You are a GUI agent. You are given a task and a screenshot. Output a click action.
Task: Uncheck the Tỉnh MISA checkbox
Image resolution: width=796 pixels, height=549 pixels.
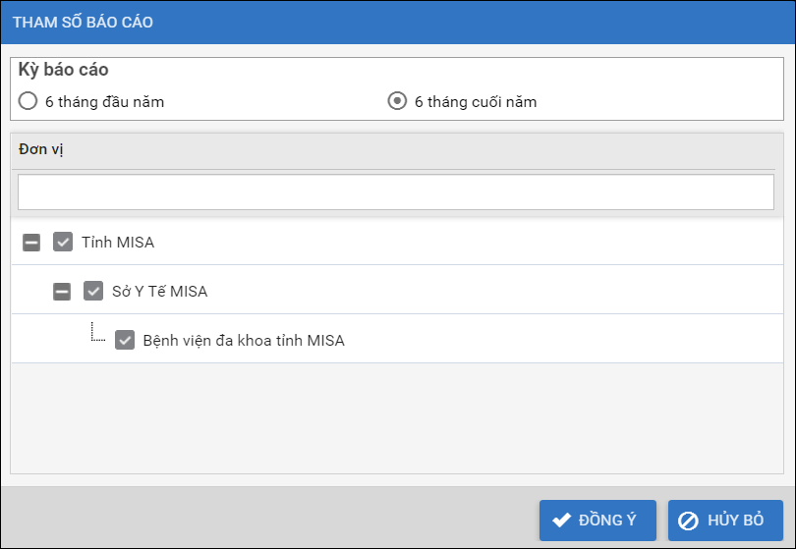point(63,242)
